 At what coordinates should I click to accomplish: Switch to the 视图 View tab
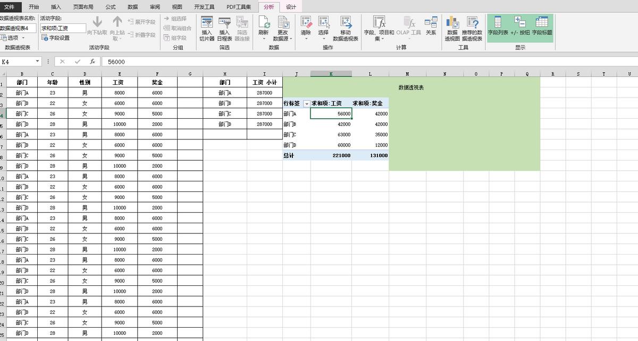[177, 7]
